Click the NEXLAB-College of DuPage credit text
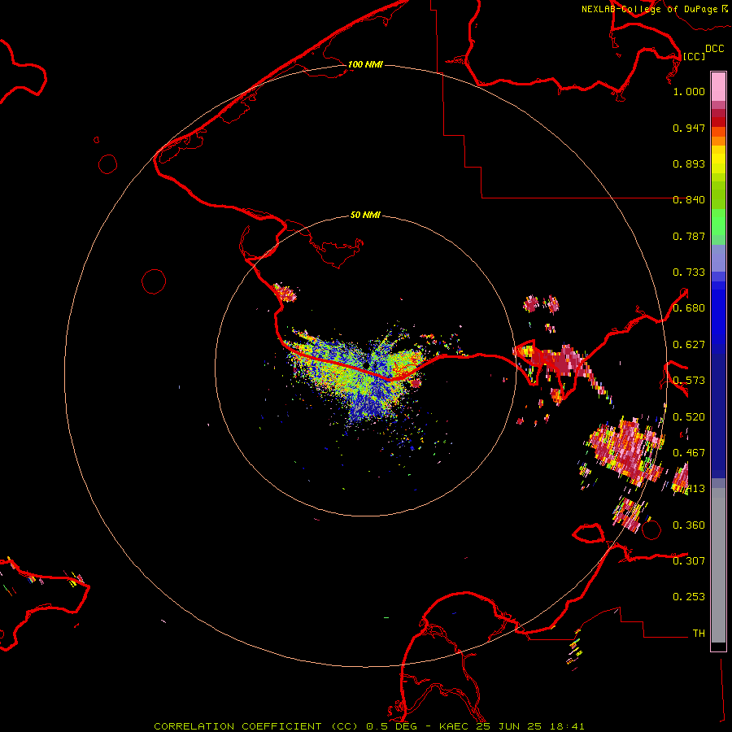The image size is (732, 732). point(650,9)
